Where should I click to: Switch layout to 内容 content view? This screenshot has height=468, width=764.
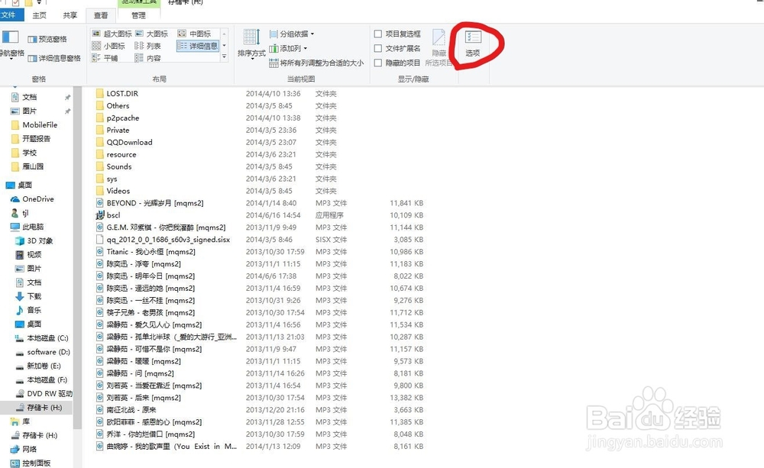(148, 58)
